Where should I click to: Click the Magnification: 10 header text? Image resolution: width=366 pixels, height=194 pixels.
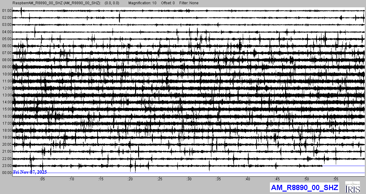(x=142, y=3)
